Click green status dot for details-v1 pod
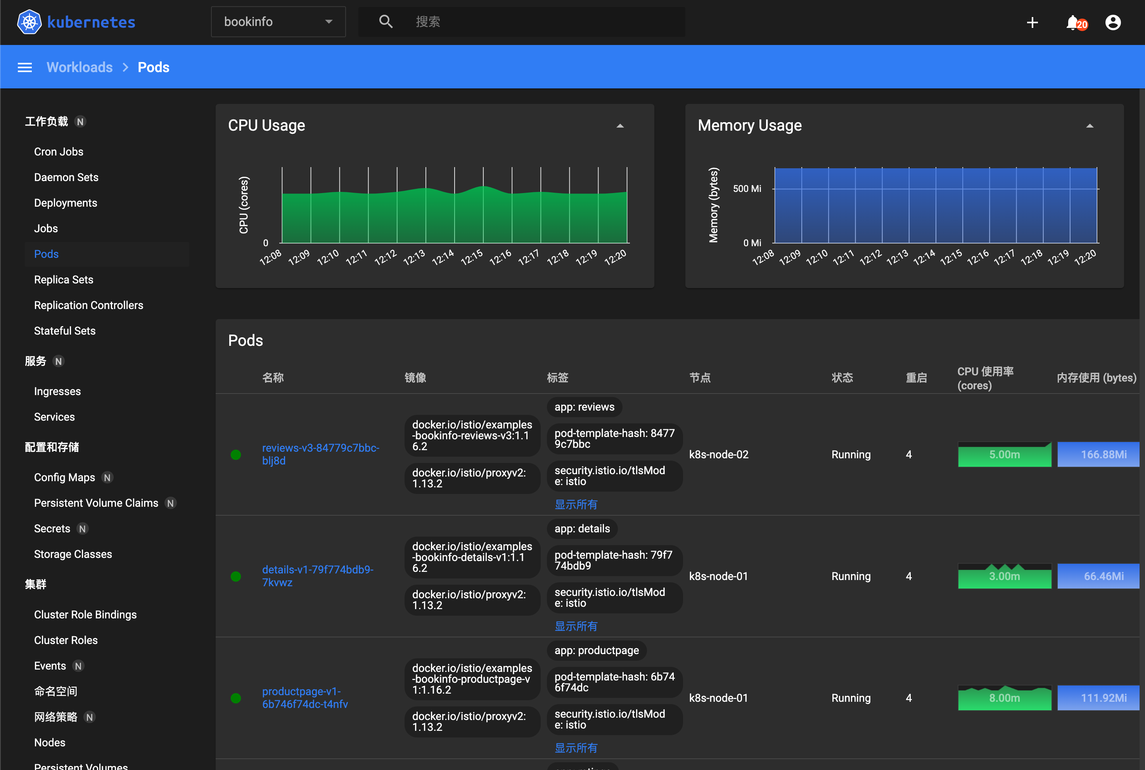1145x770 pixels. pyautogui.click(x=236, y=577)
